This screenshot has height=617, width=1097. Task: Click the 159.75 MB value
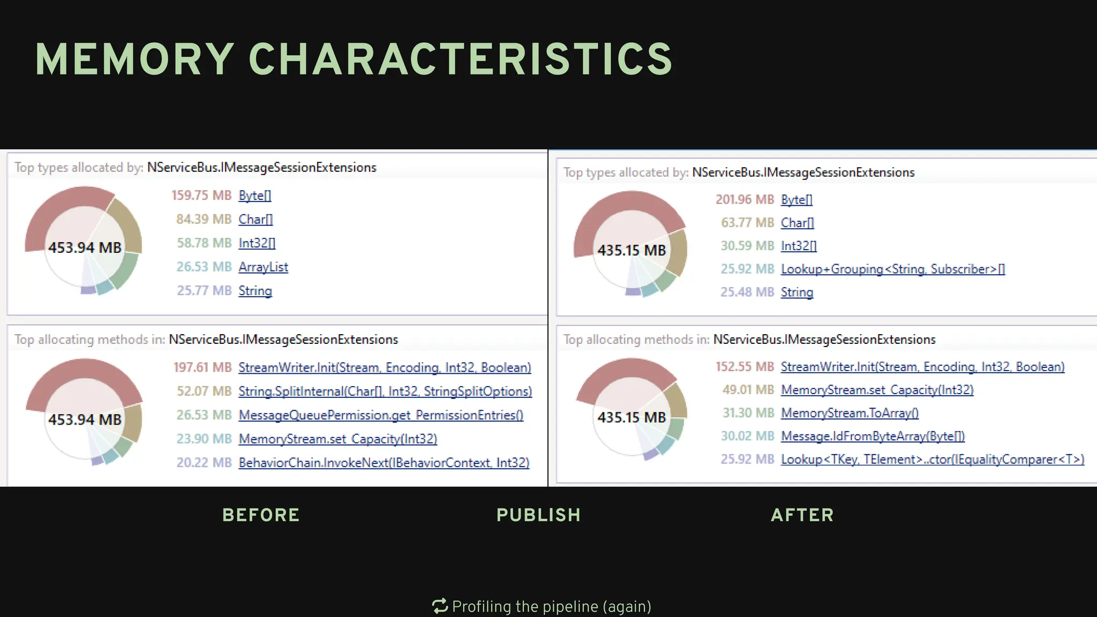click(201, 195)
